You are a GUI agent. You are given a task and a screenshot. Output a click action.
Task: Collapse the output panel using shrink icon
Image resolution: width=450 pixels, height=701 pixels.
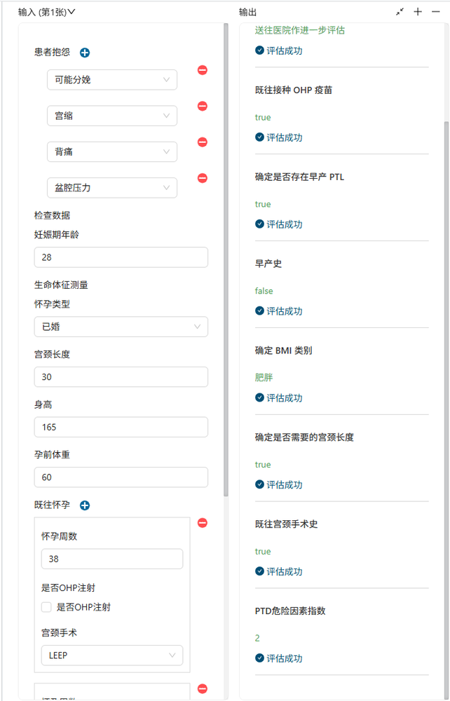tap(400, 12)
